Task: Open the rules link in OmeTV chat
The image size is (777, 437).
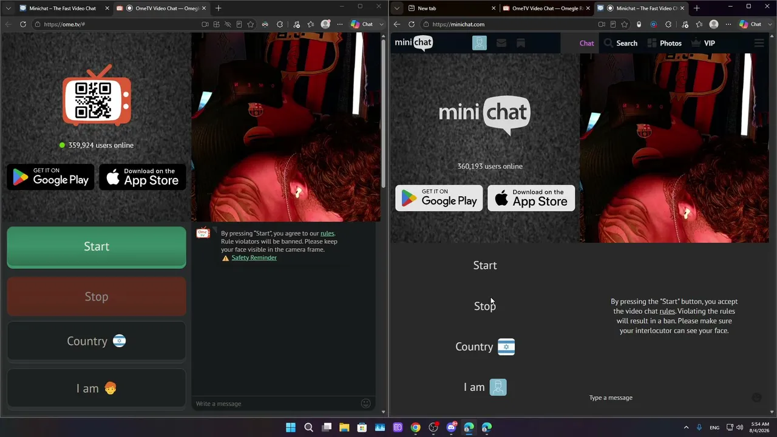Action: tap(327, 233)
